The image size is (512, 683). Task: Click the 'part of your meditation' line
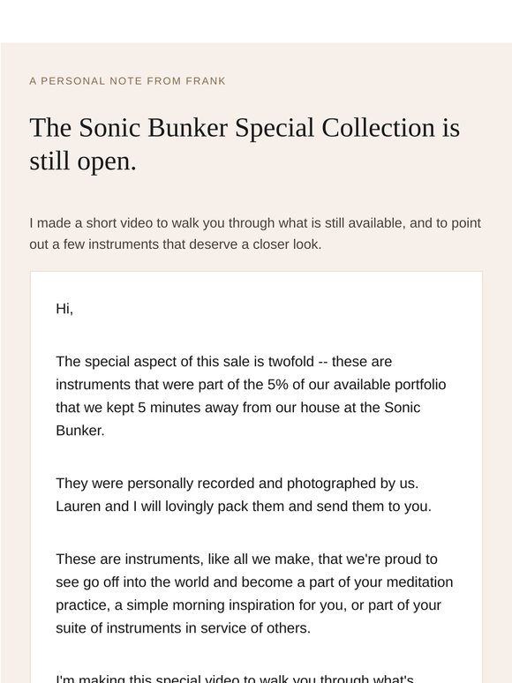point(254,582)
